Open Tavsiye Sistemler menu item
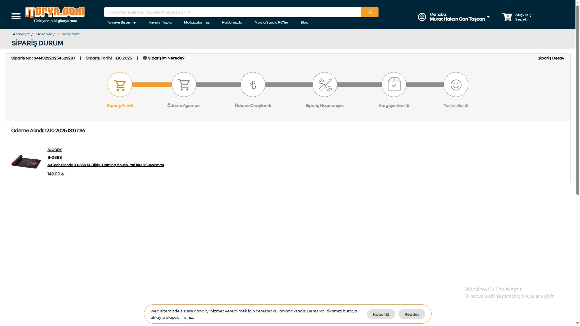The height and width of the screenshot is (326, 580). coord(122,22)
